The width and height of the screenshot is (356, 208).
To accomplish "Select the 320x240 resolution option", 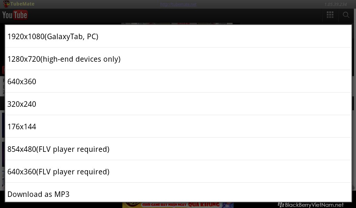I will pos(178,104).
